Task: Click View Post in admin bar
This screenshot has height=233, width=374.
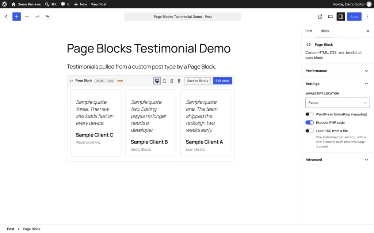Action: point(99,4)
